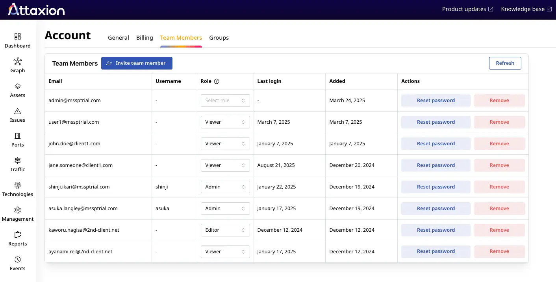Image resolution: width=556 pixels, height=282 pixels.
Task: Open Technologies fingerprint icon
Action: [x=18, y=185]
